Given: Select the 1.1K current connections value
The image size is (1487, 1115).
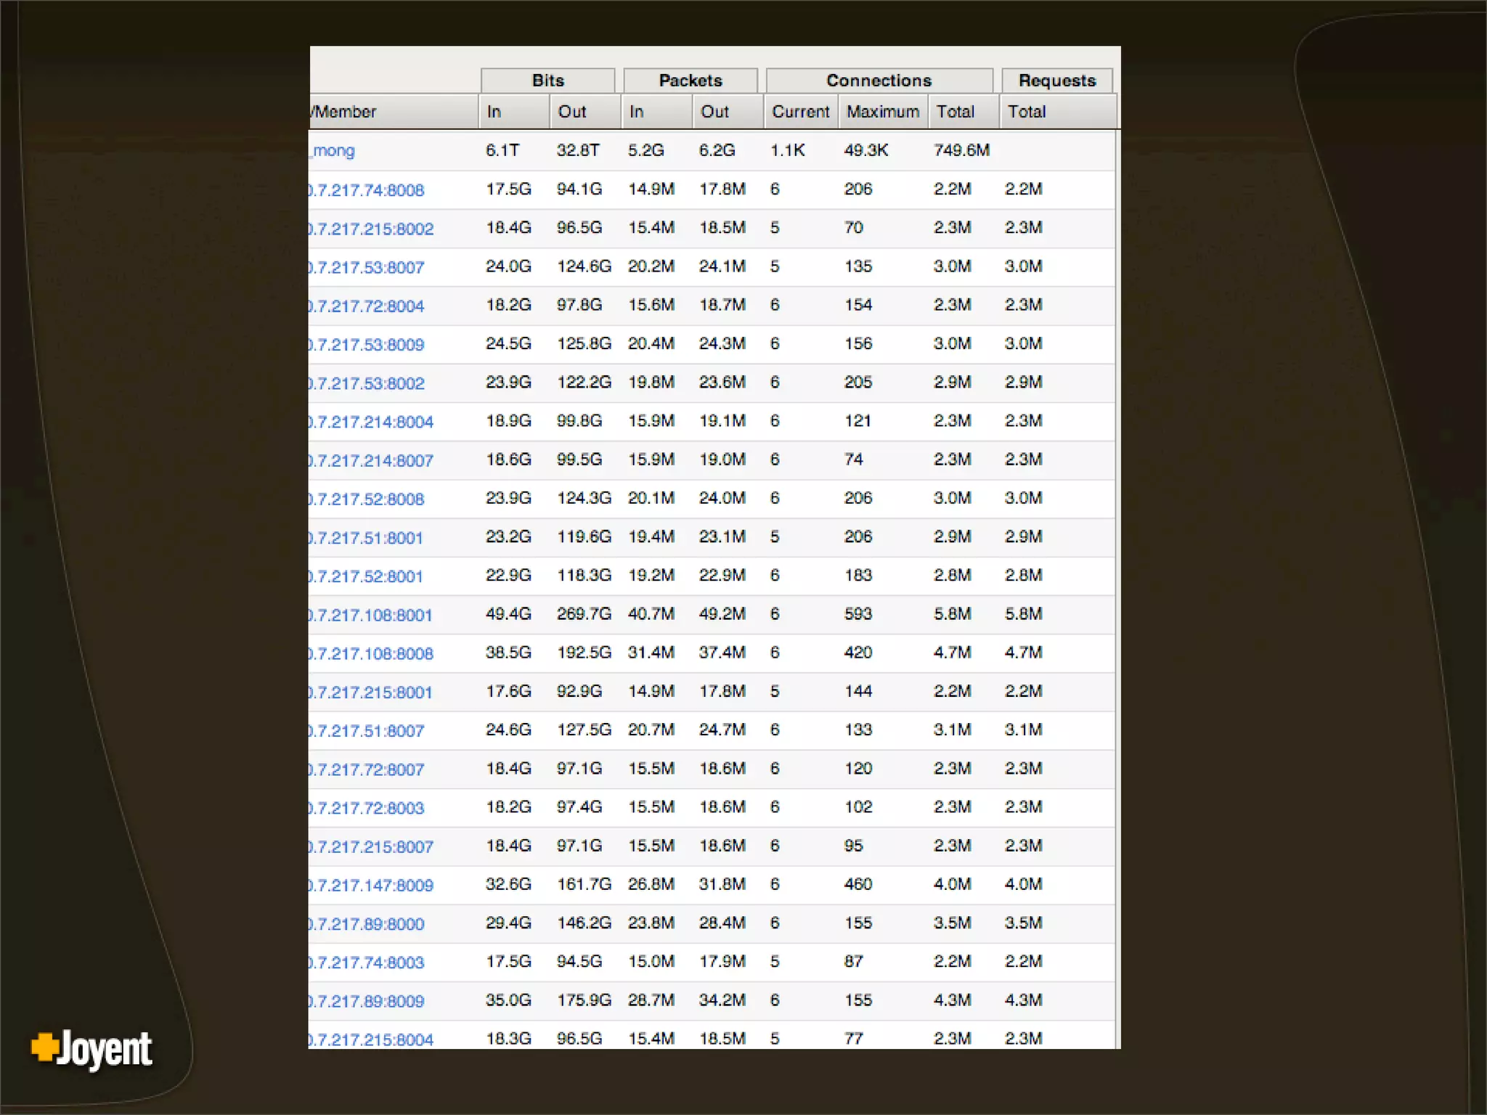Looking at the screenshot, I should click(x=787, y=150).
